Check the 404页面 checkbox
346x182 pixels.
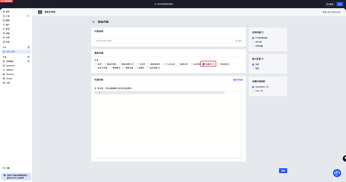coord(191,64)
